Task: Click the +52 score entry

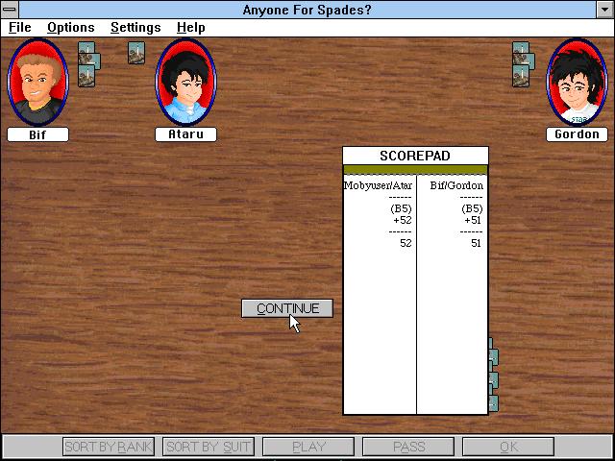Action: (403, 220)
